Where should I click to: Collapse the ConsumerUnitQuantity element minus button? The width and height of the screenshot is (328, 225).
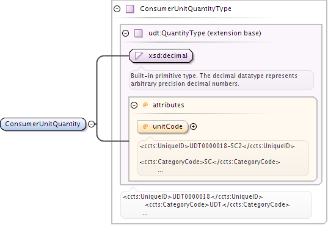91,124
